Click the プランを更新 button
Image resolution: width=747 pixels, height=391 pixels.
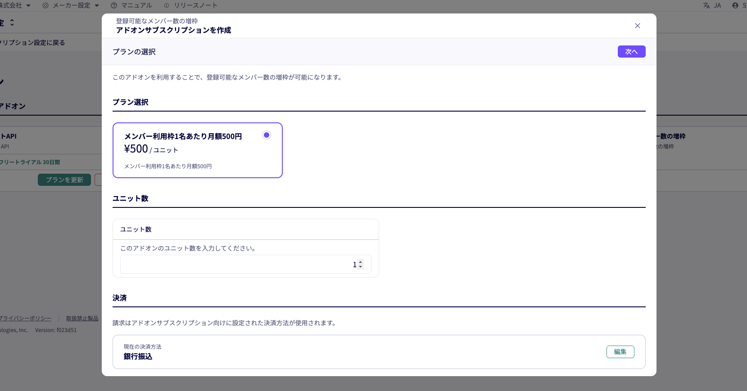tap(64, 180)
